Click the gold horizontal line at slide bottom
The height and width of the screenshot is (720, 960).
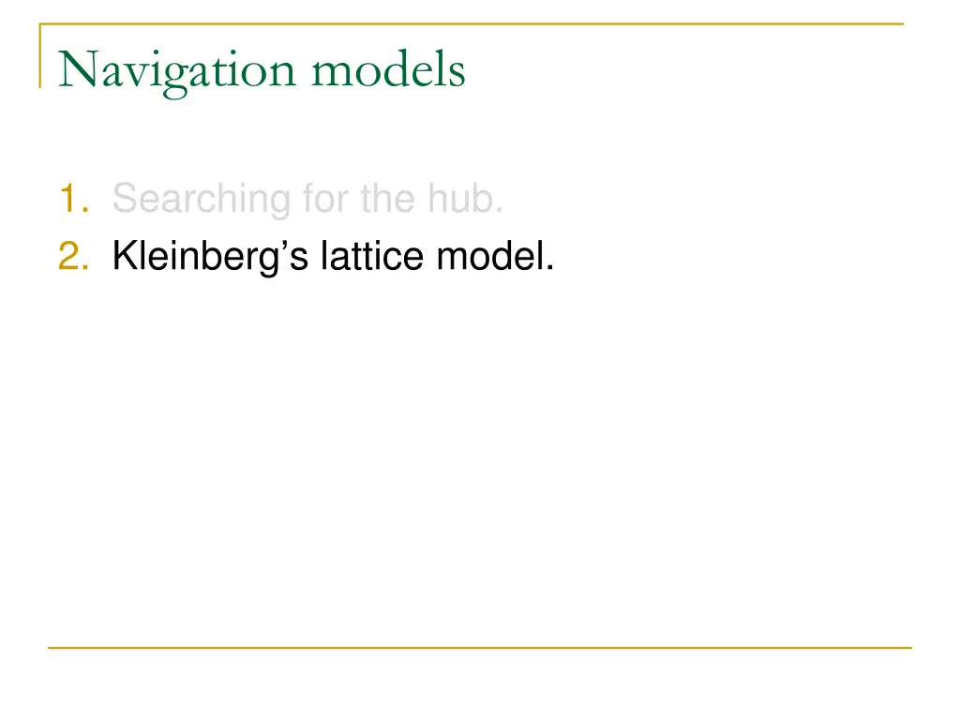480,647
